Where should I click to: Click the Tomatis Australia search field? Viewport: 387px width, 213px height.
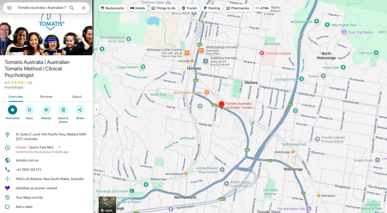(x=42, y=8)
